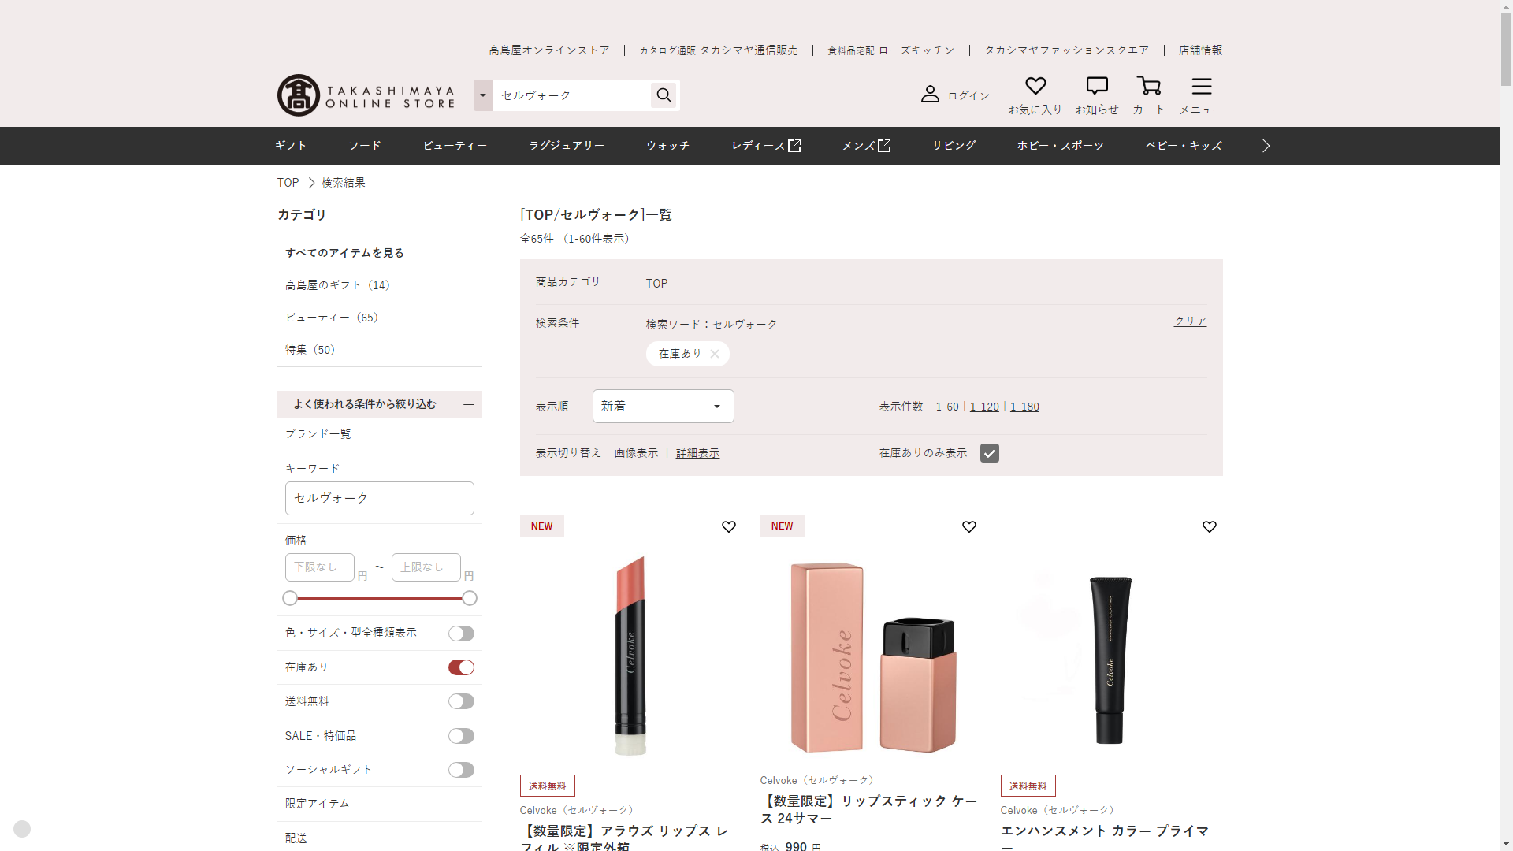Open search category dropdown arrow

pyautogui.click(x=483, y=95)
